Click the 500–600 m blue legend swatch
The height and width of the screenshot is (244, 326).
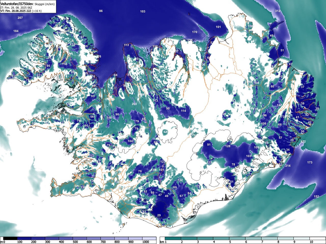[x=80, y=238]
